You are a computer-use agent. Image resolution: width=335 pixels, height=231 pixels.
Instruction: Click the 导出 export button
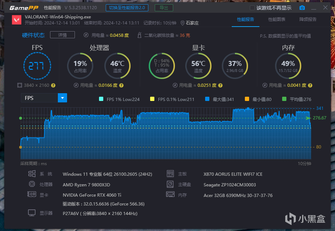164,8
